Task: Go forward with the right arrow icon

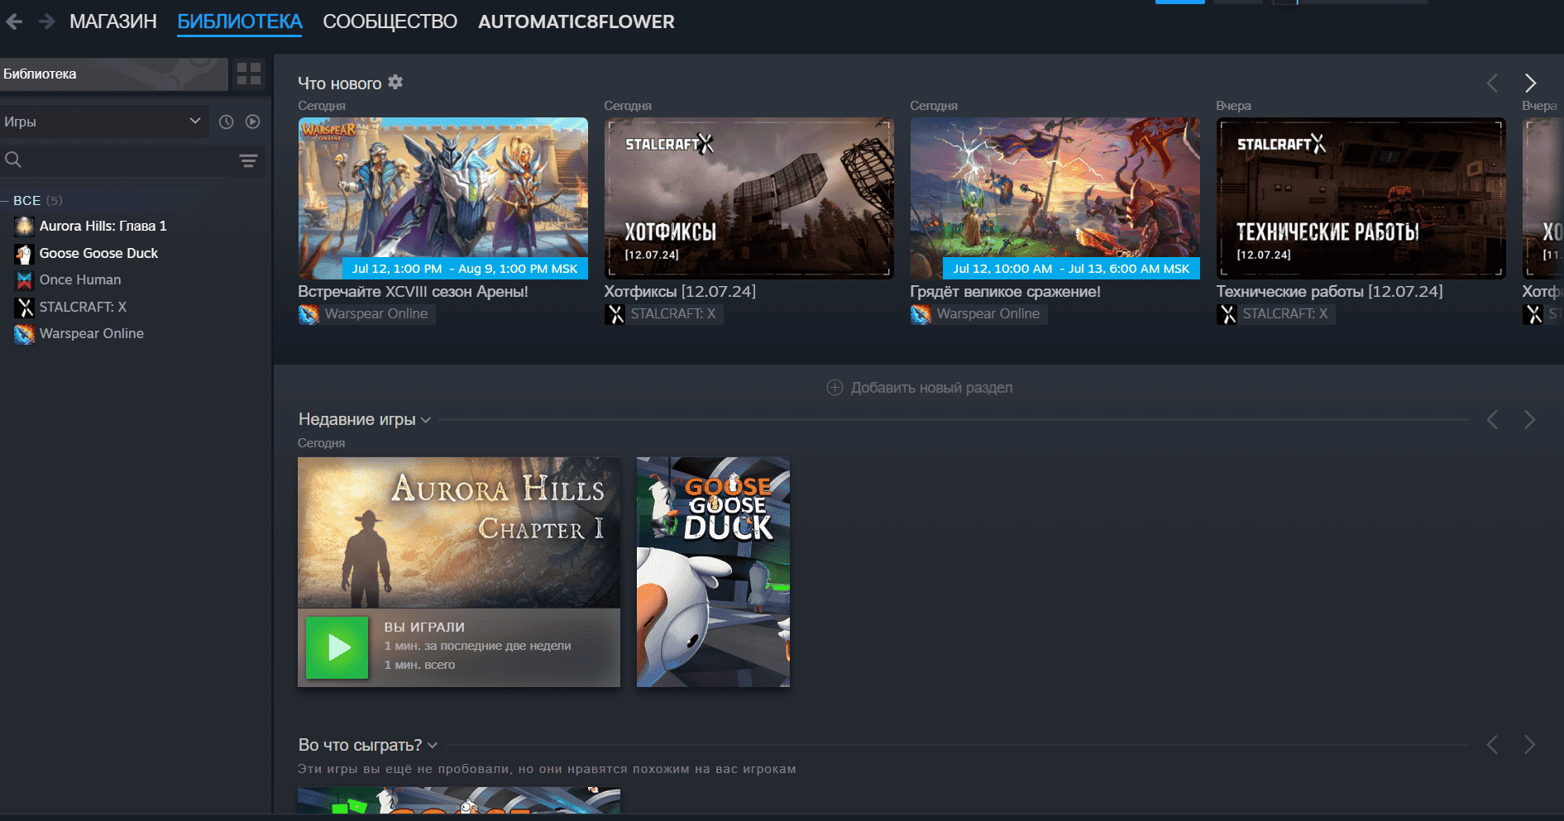Action: 46,21
